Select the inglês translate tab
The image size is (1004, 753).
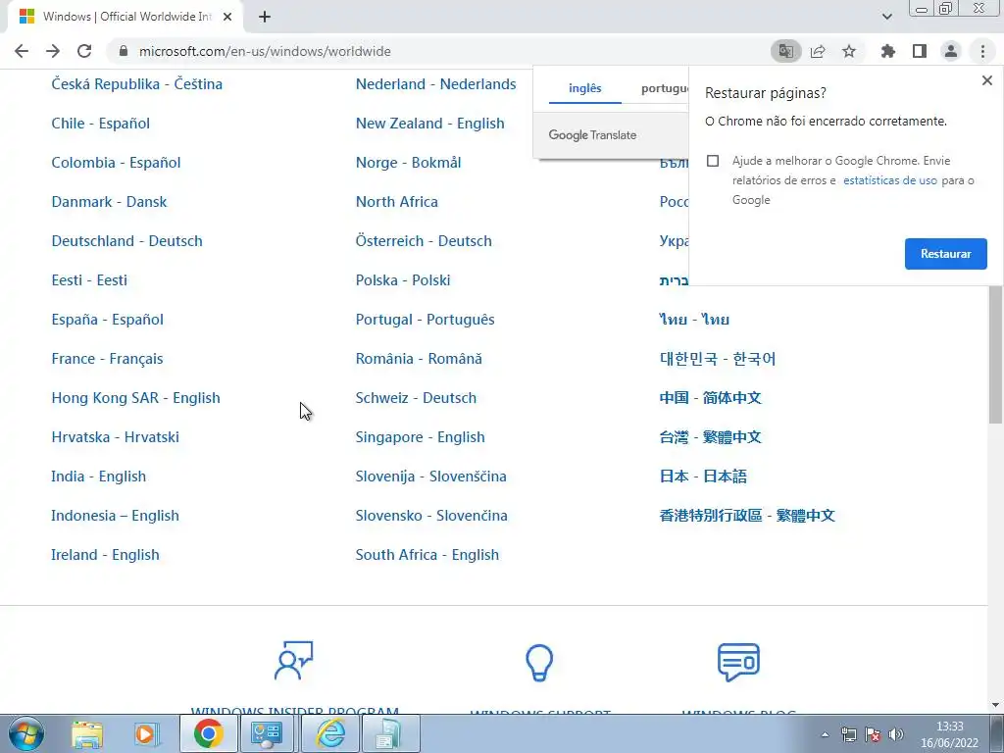click(584, 88)
